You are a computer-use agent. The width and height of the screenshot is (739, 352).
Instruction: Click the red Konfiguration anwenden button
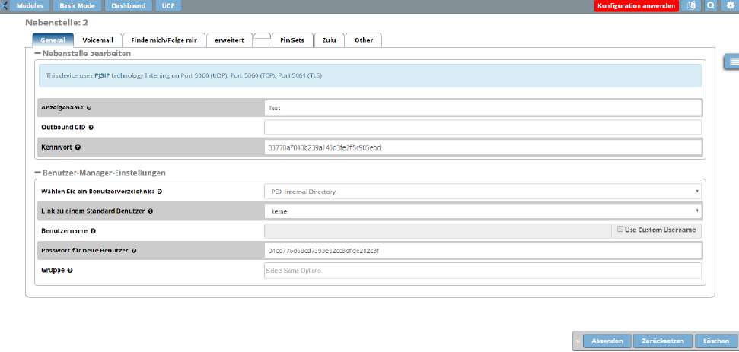(x=636, y=5)
